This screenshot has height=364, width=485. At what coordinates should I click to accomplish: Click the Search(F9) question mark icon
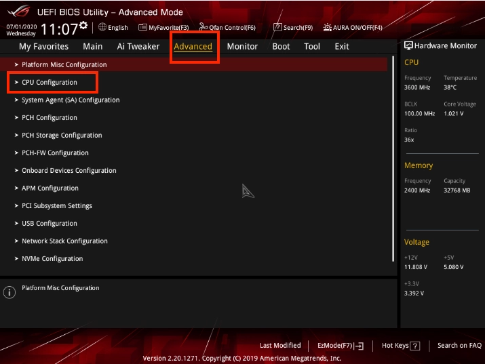277,28
